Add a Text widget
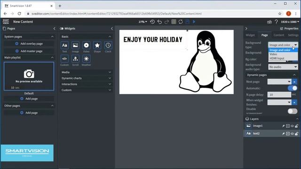Screen dimensions: 301x169 (x=64, y=46)
